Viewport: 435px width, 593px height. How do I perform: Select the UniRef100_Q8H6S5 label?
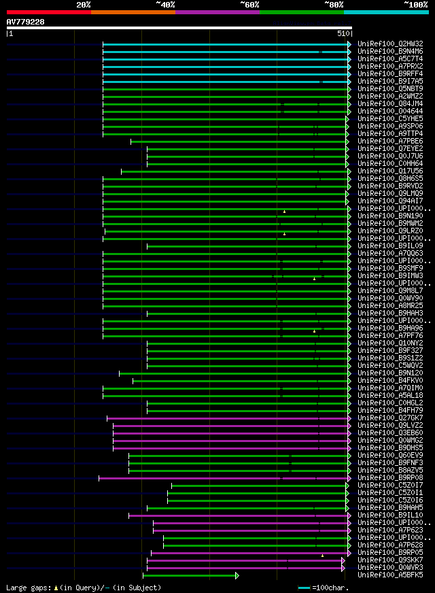[390, 178]
